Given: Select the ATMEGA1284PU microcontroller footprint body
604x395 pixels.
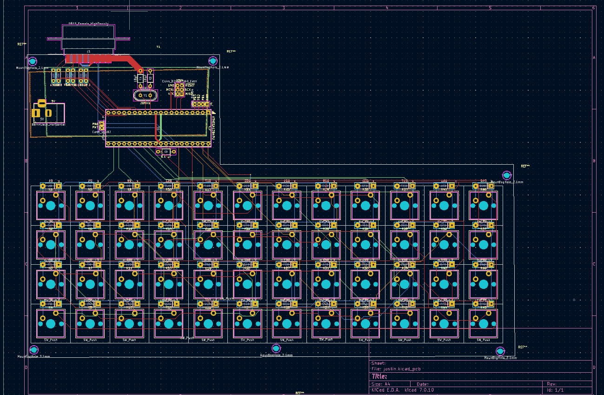Looking at the screenshot, I should 158,128.
